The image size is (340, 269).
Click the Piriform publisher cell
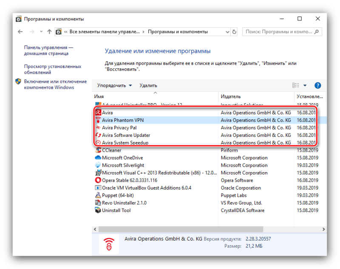(229, 150)
